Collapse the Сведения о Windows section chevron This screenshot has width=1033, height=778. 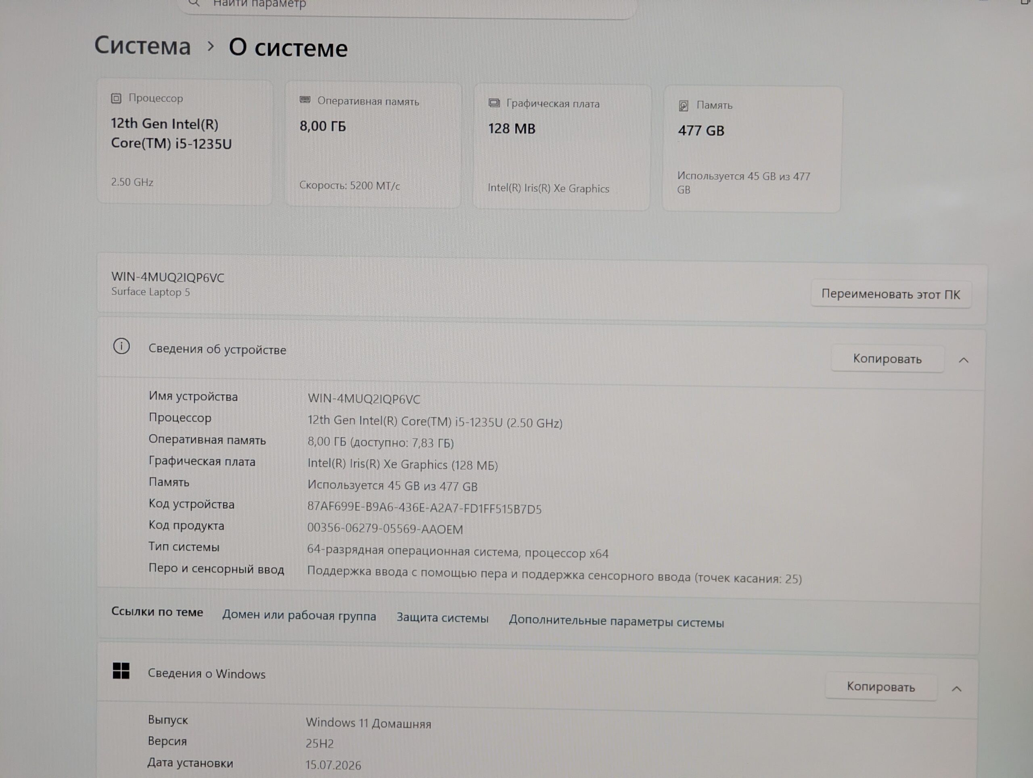(956, 689)
